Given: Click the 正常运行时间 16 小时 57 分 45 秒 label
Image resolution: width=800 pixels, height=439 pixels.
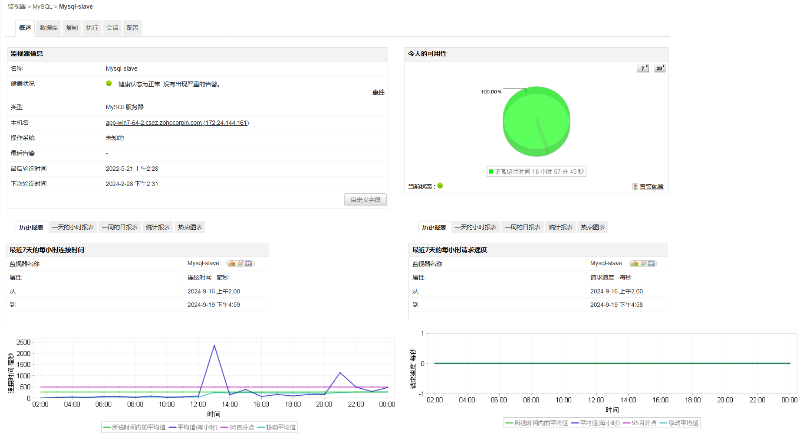Looking at the screenshot, I should [x=539, y=172].
